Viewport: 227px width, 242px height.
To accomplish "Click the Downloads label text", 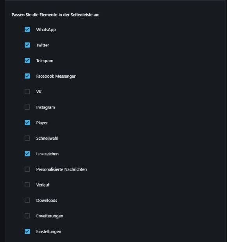I will point(47,200).
